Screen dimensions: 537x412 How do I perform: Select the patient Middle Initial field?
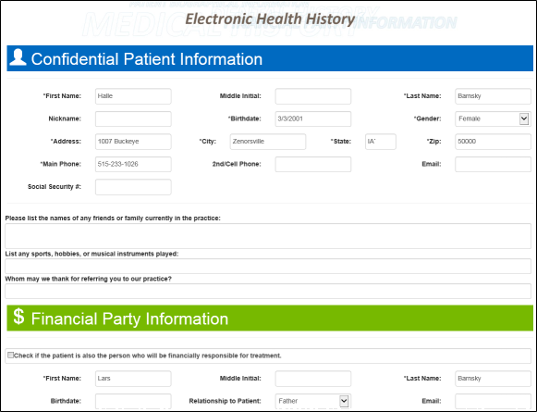(313, 96)
